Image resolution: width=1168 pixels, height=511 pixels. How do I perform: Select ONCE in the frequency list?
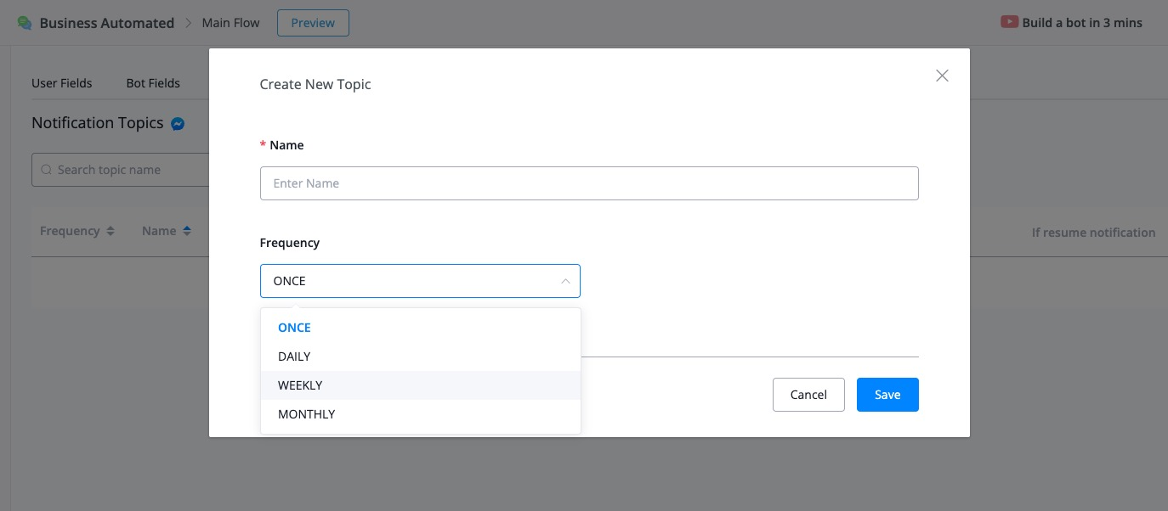point(421,328)
